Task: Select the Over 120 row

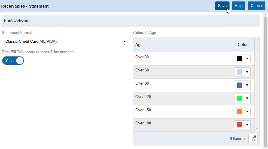Action: pyautogui.click(x=182, y=98)
